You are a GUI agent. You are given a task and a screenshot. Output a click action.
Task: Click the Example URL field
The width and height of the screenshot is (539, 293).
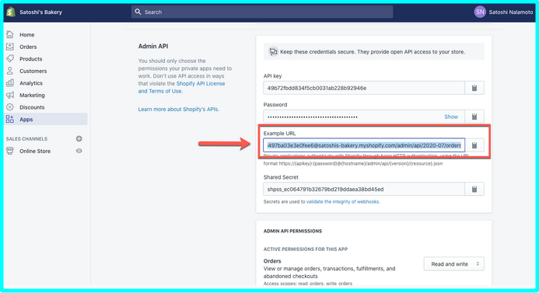pos(364,145)
